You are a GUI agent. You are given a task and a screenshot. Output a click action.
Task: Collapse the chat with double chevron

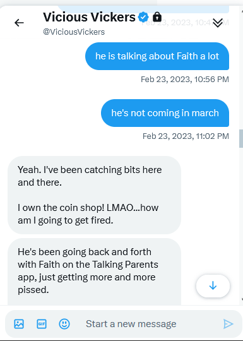(218, 23)
